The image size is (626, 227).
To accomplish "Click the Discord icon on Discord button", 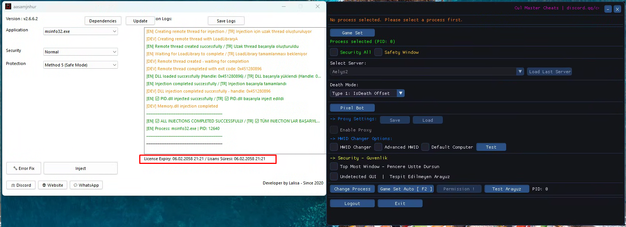I will pos(13,185).
